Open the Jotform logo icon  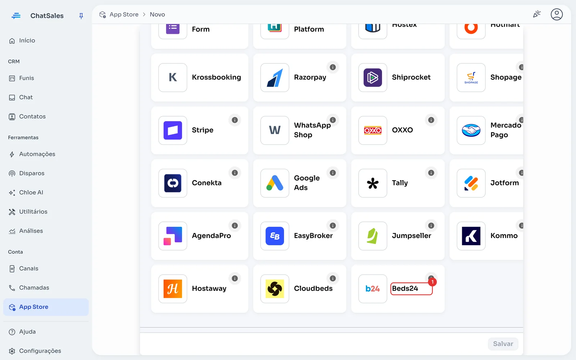click(471, 183)
